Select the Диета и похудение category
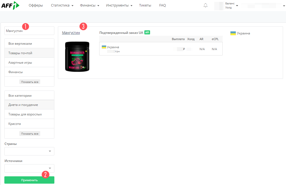286x185 pixels. point(23,105)
